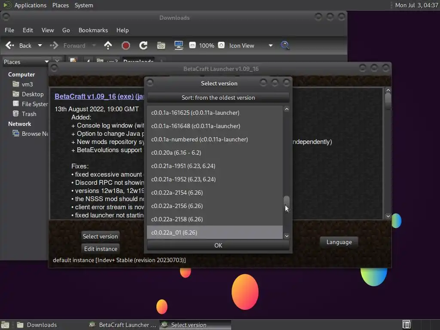This screenshot has height=330, width=440.
Task: Open the System menu in top panel
Action: tap(84, 5)
